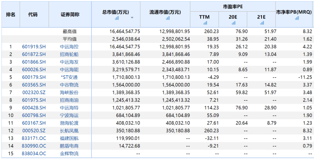The width and height of the screenshot is (314, 159).
Task: Click 21E value 8.79 for 渤海轮渡
Action: [272, 123]
